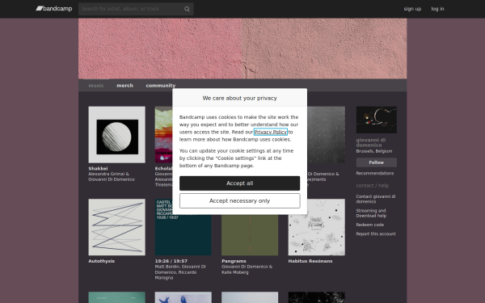Click the Brussels, Belgium location text
The image size is (485, 303).
click(374, 151)
